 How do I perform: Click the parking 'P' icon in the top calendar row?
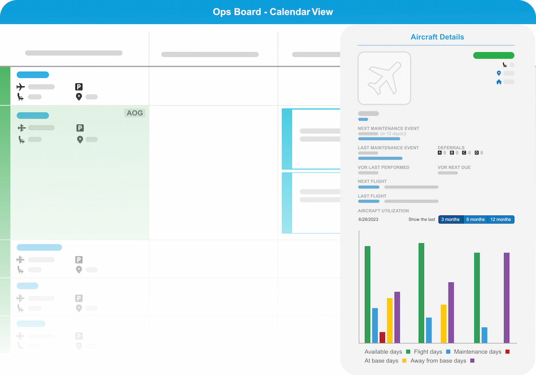(79, 87)
